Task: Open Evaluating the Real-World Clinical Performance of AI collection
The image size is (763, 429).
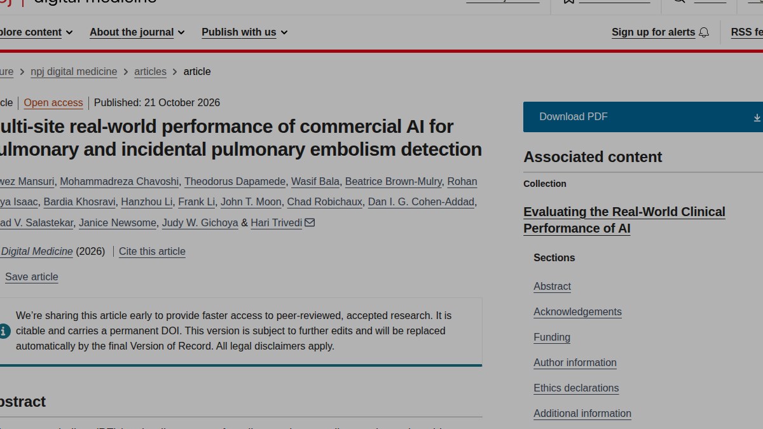Action: 624,220
